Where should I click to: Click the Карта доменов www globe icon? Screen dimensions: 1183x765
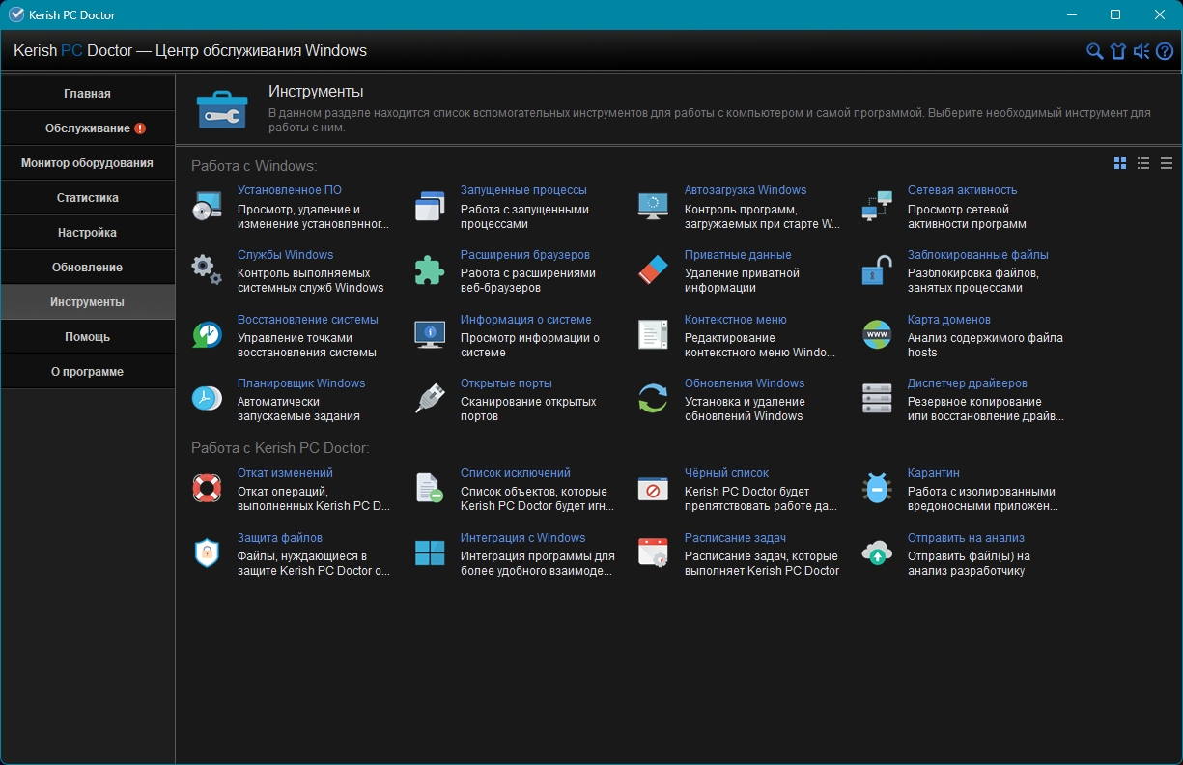[x=877, y=335]
